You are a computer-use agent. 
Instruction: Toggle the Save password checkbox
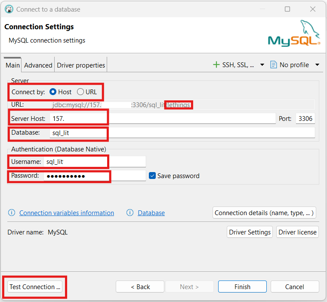tap(152, 176)
